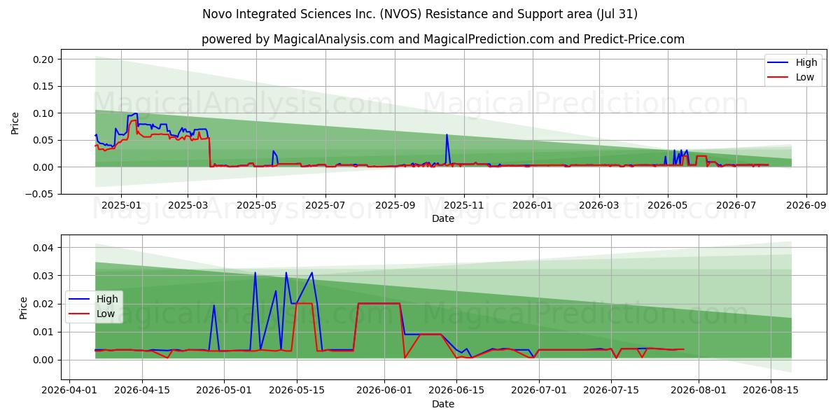The height and width of the screenshot is (420, 840).
Task: Click the '2025-09' x-axis tick label
Action: pyautogui.click(x=395, y=206)
